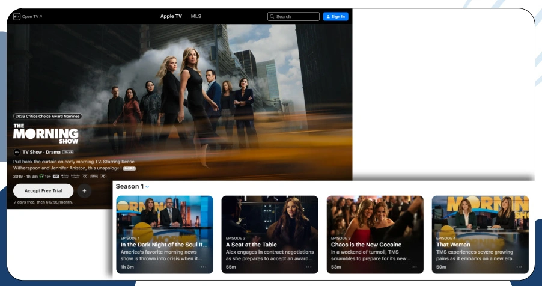
Task: Open the more options dots on Episode 1
Action: 204,267
